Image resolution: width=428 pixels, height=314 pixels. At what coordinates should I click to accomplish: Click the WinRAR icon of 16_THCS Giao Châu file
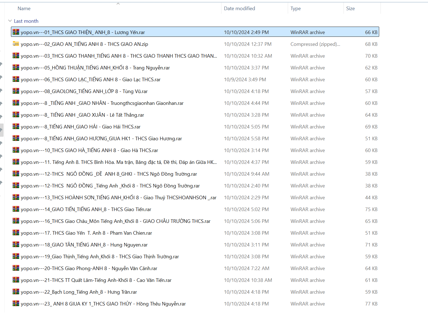[x=16, y=221]
